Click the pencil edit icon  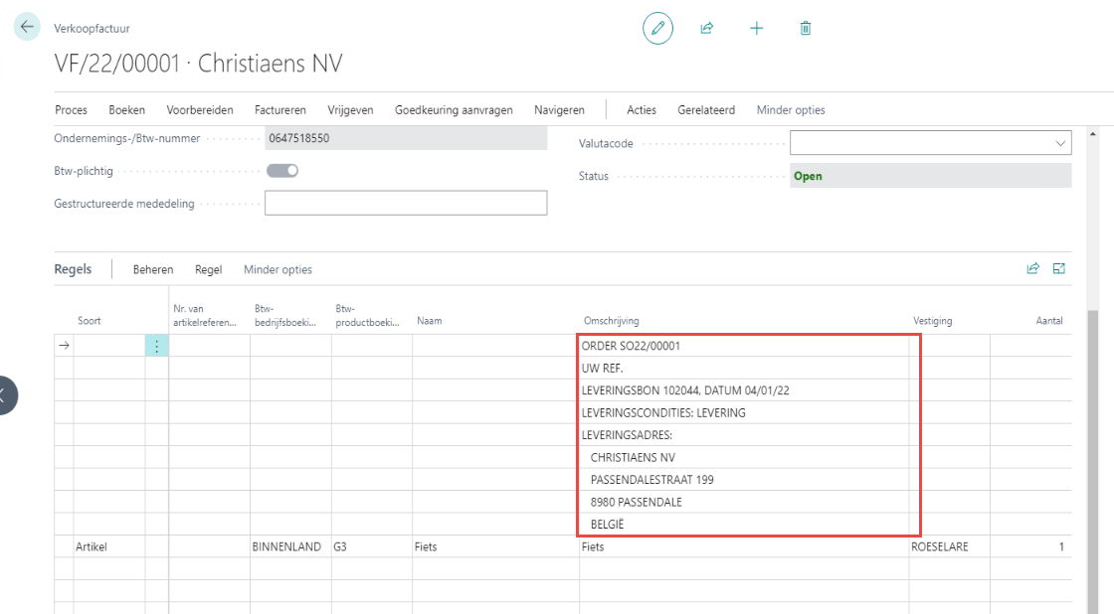click(x=657, y=29)
